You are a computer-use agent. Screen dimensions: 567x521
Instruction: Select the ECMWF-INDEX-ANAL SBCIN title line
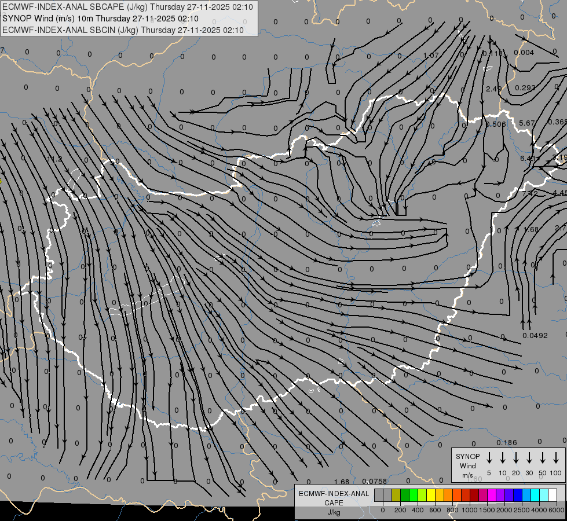tap(123, 30)
